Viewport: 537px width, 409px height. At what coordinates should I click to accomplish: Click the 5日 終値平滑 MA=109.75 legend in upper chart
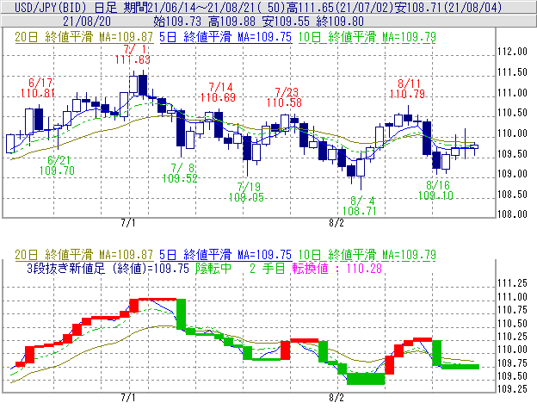coord(225,37)
